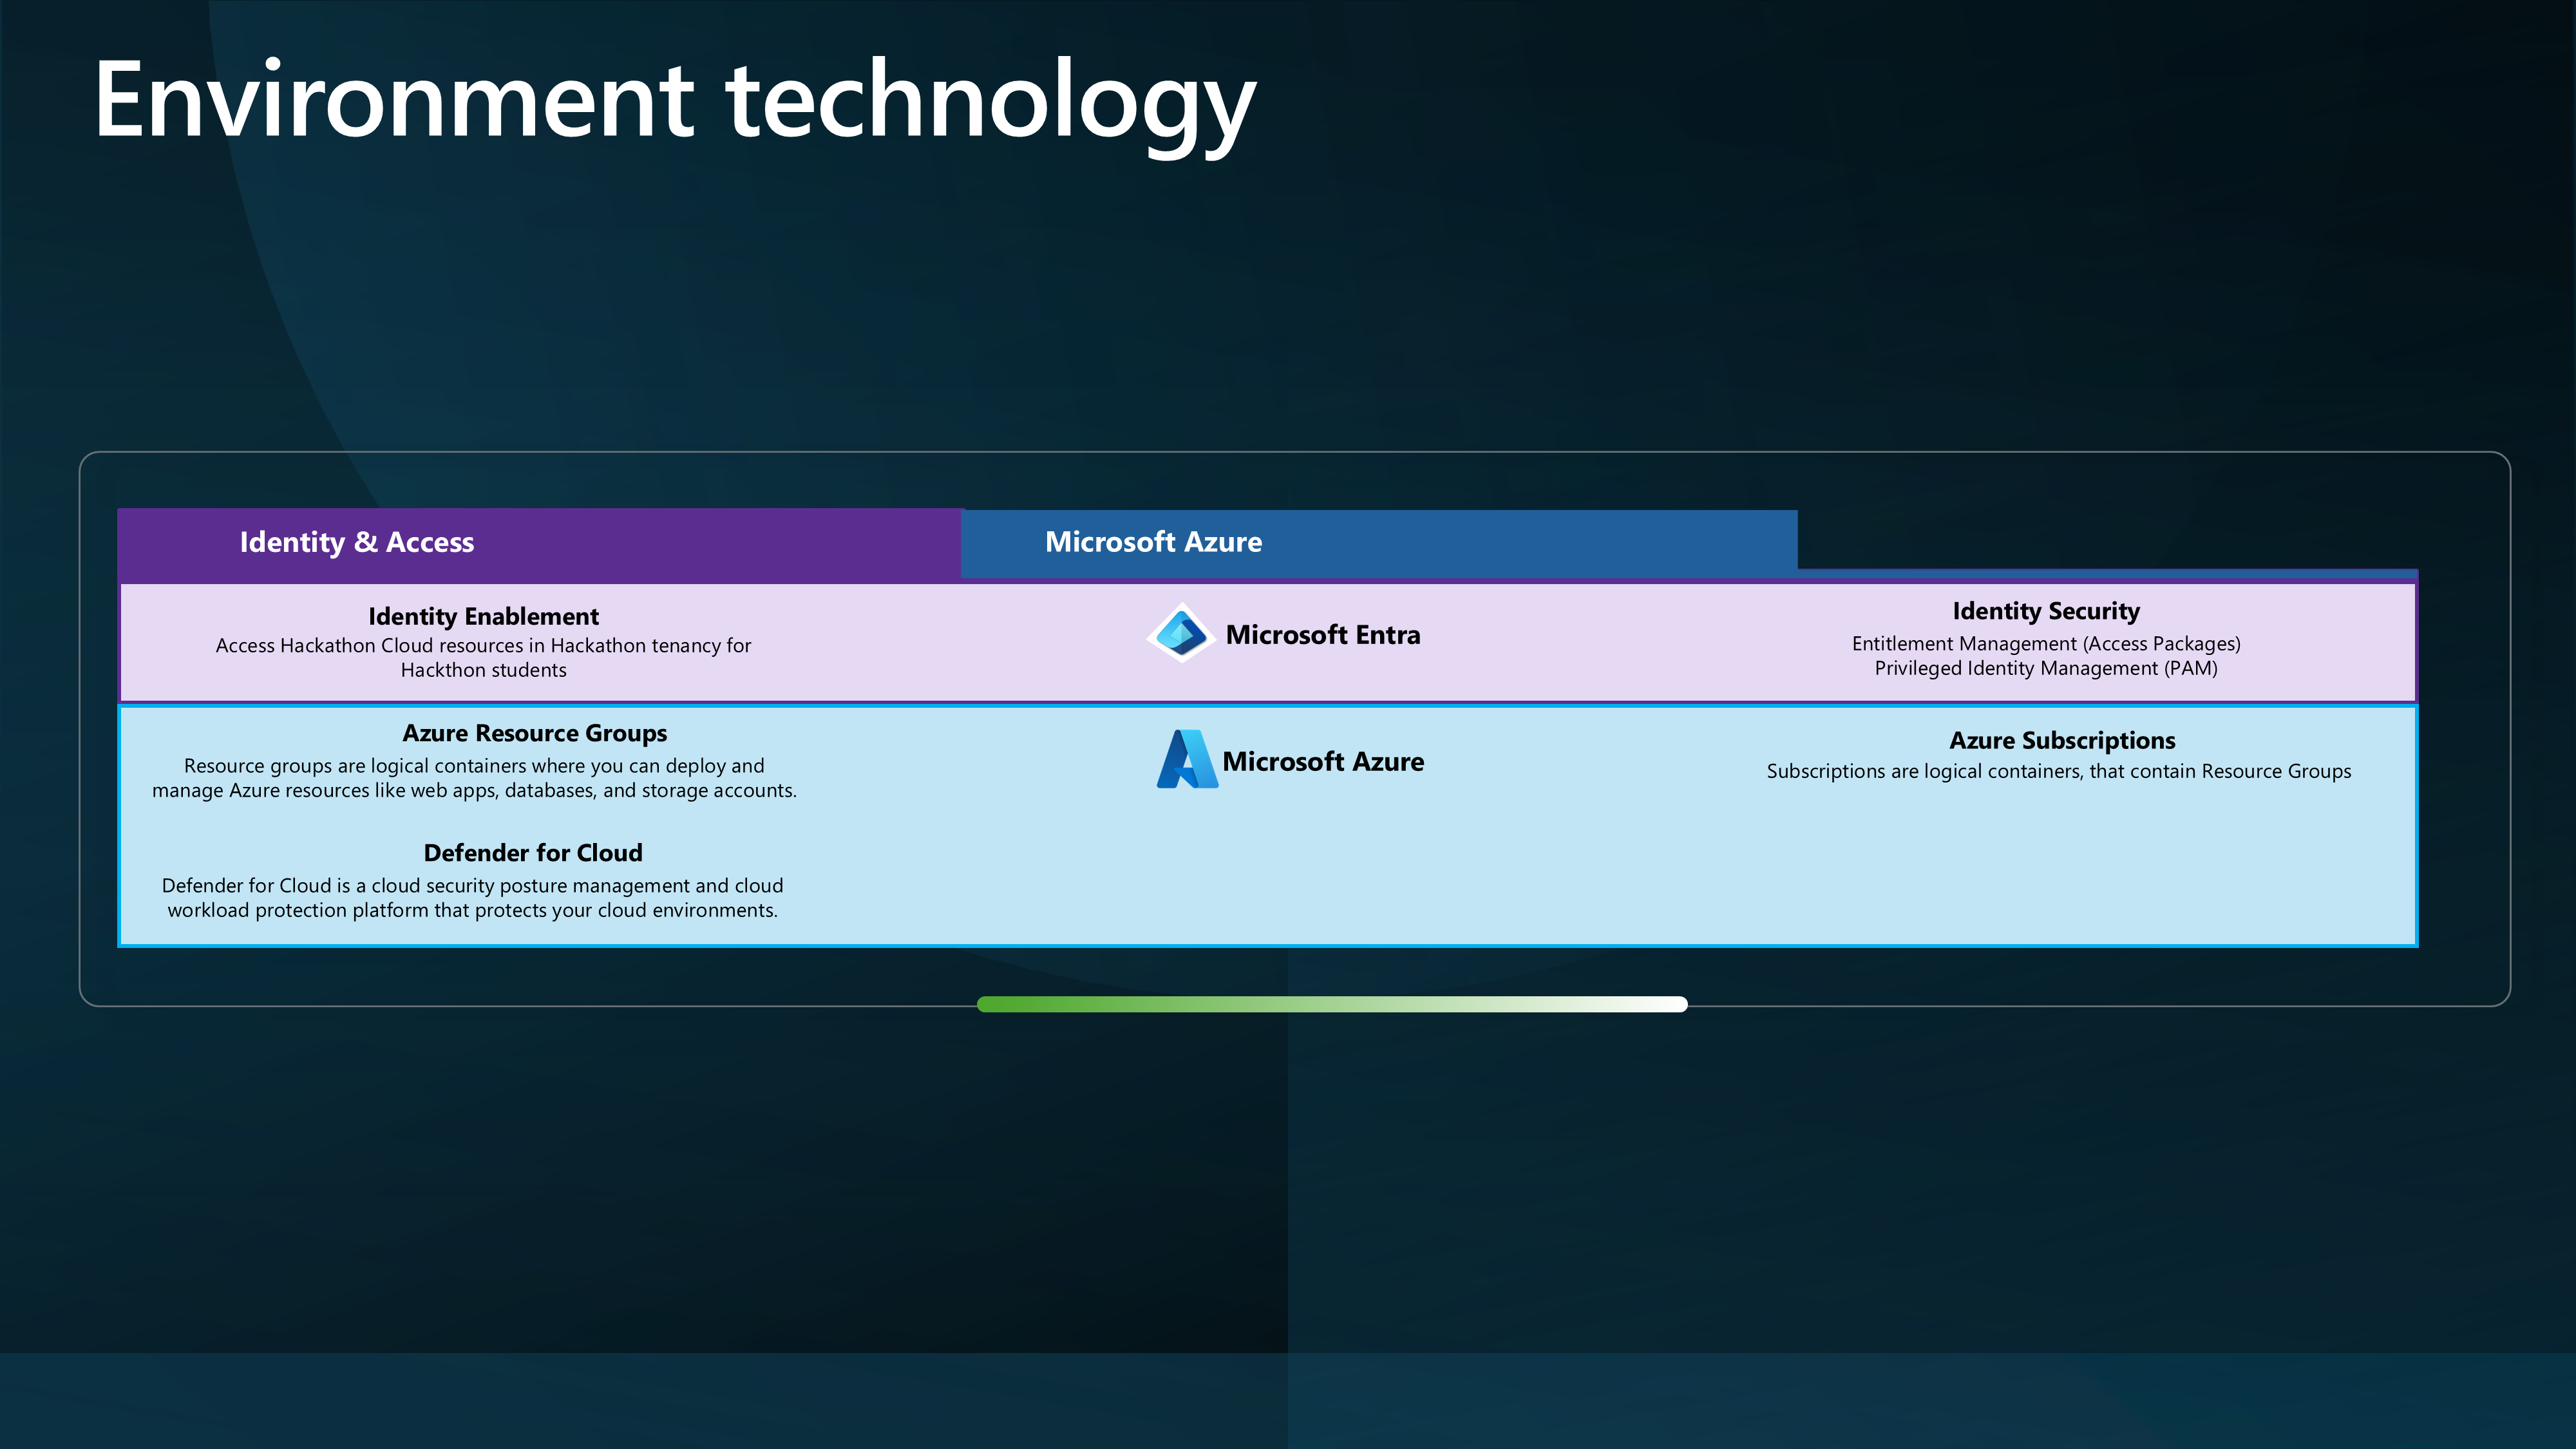
Task: Click 'Entitlement Management (Access Packages)' line
Action: pyautogui.click(x=2046, y=644)
